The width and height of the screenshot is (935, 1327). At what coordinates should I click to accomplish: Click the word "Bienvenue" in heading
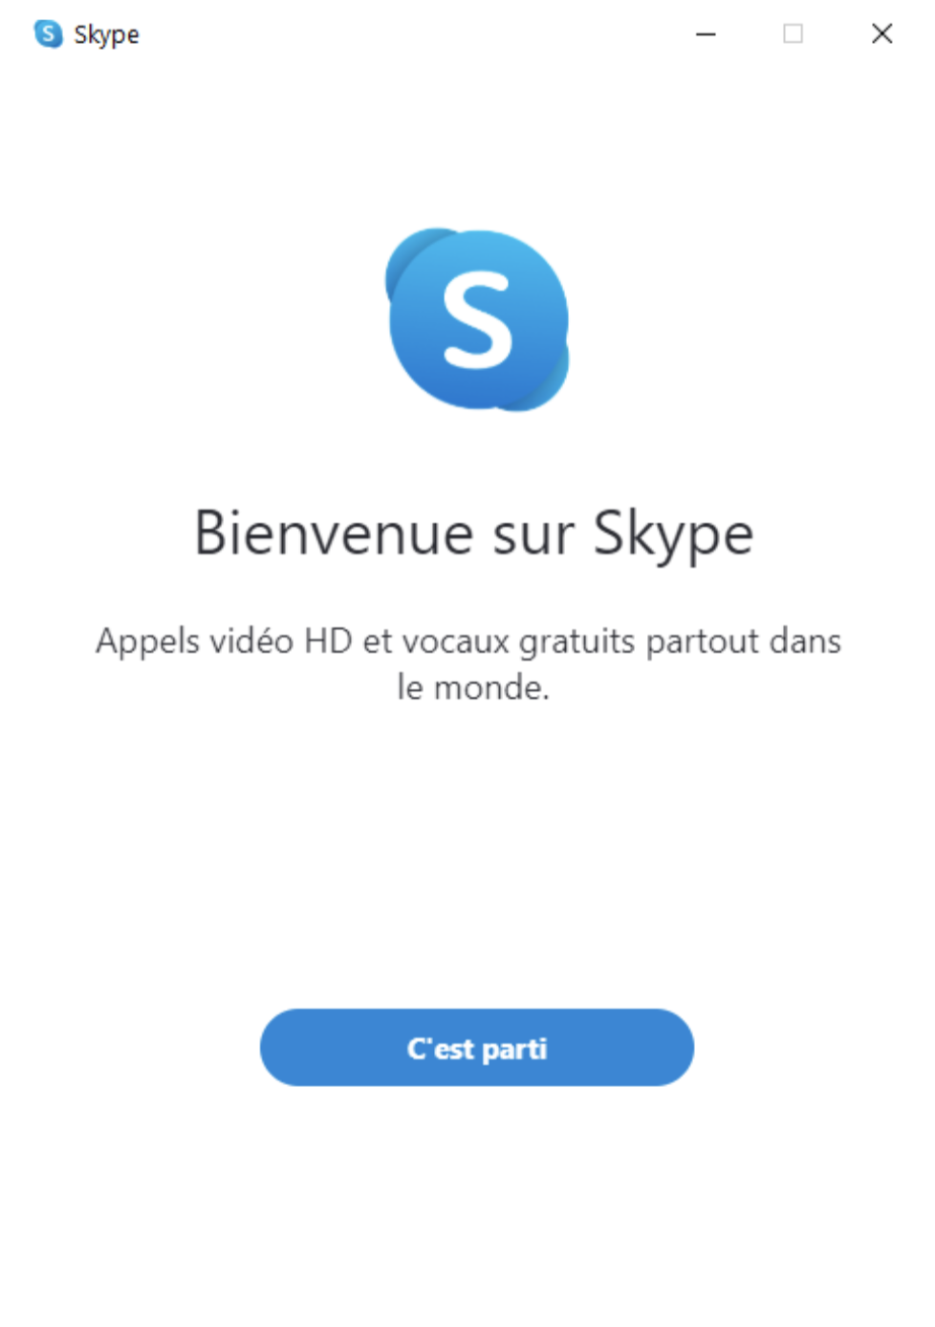334,533
